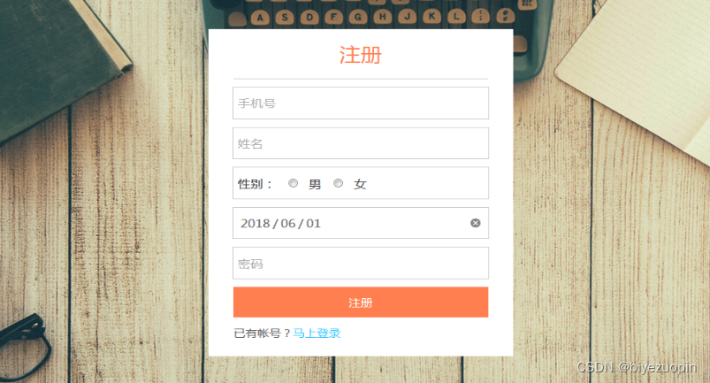Viewport: 710px width, 383px height.
Task: Select the day 01 in date field
Action: 313,223
